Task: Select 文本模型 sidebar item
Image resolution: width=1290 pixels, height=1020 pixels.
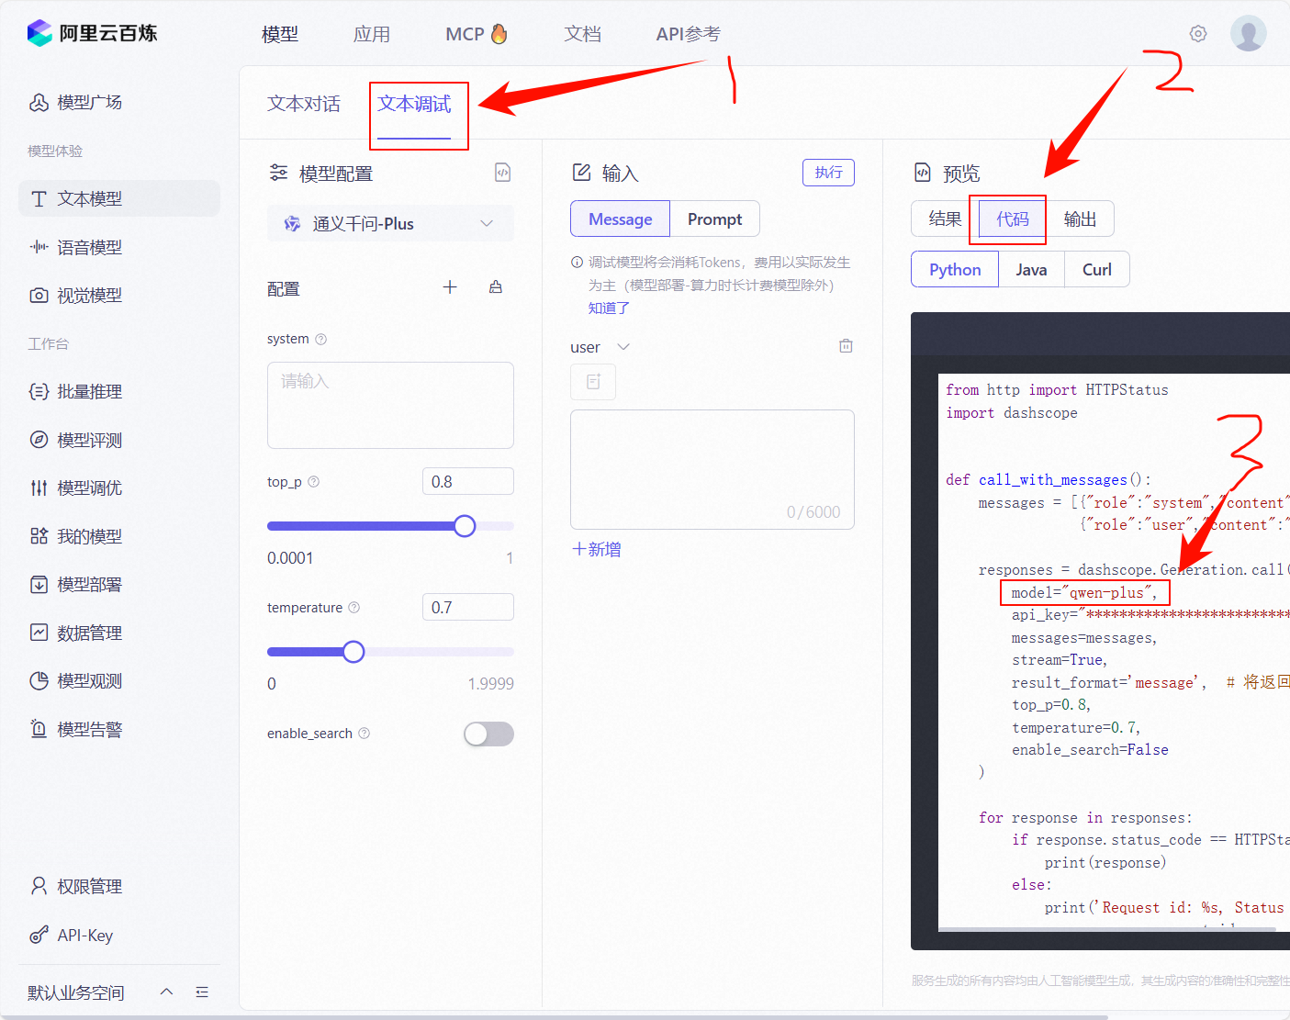Action: [119, 198]
